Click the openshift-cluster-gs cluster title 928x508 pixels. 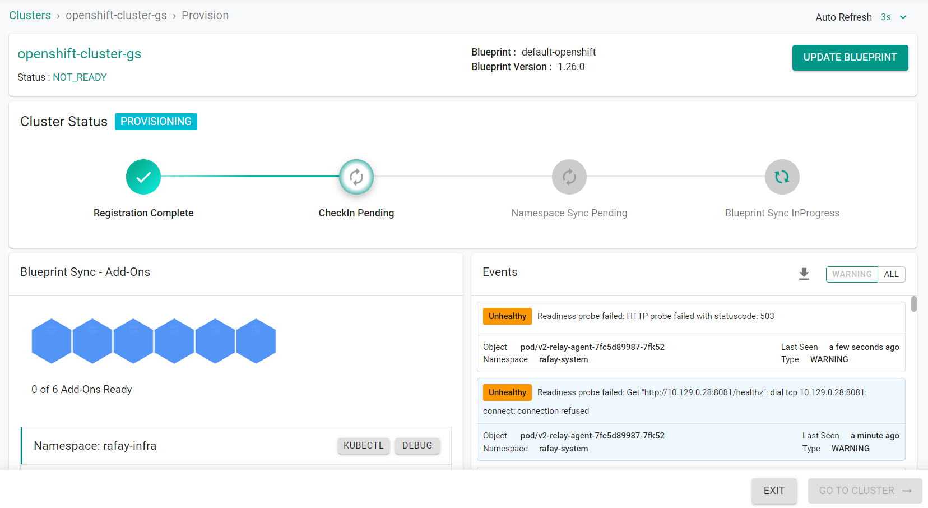[x=80, y=54]
